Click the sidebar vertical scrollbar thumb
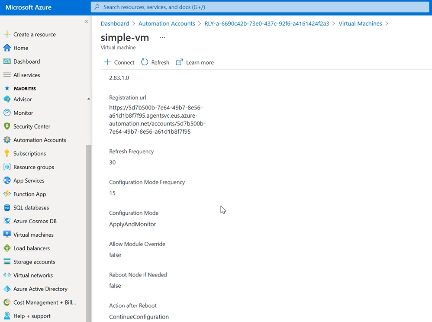This screenshot has height=322, width=432. (x=88, y=233)
